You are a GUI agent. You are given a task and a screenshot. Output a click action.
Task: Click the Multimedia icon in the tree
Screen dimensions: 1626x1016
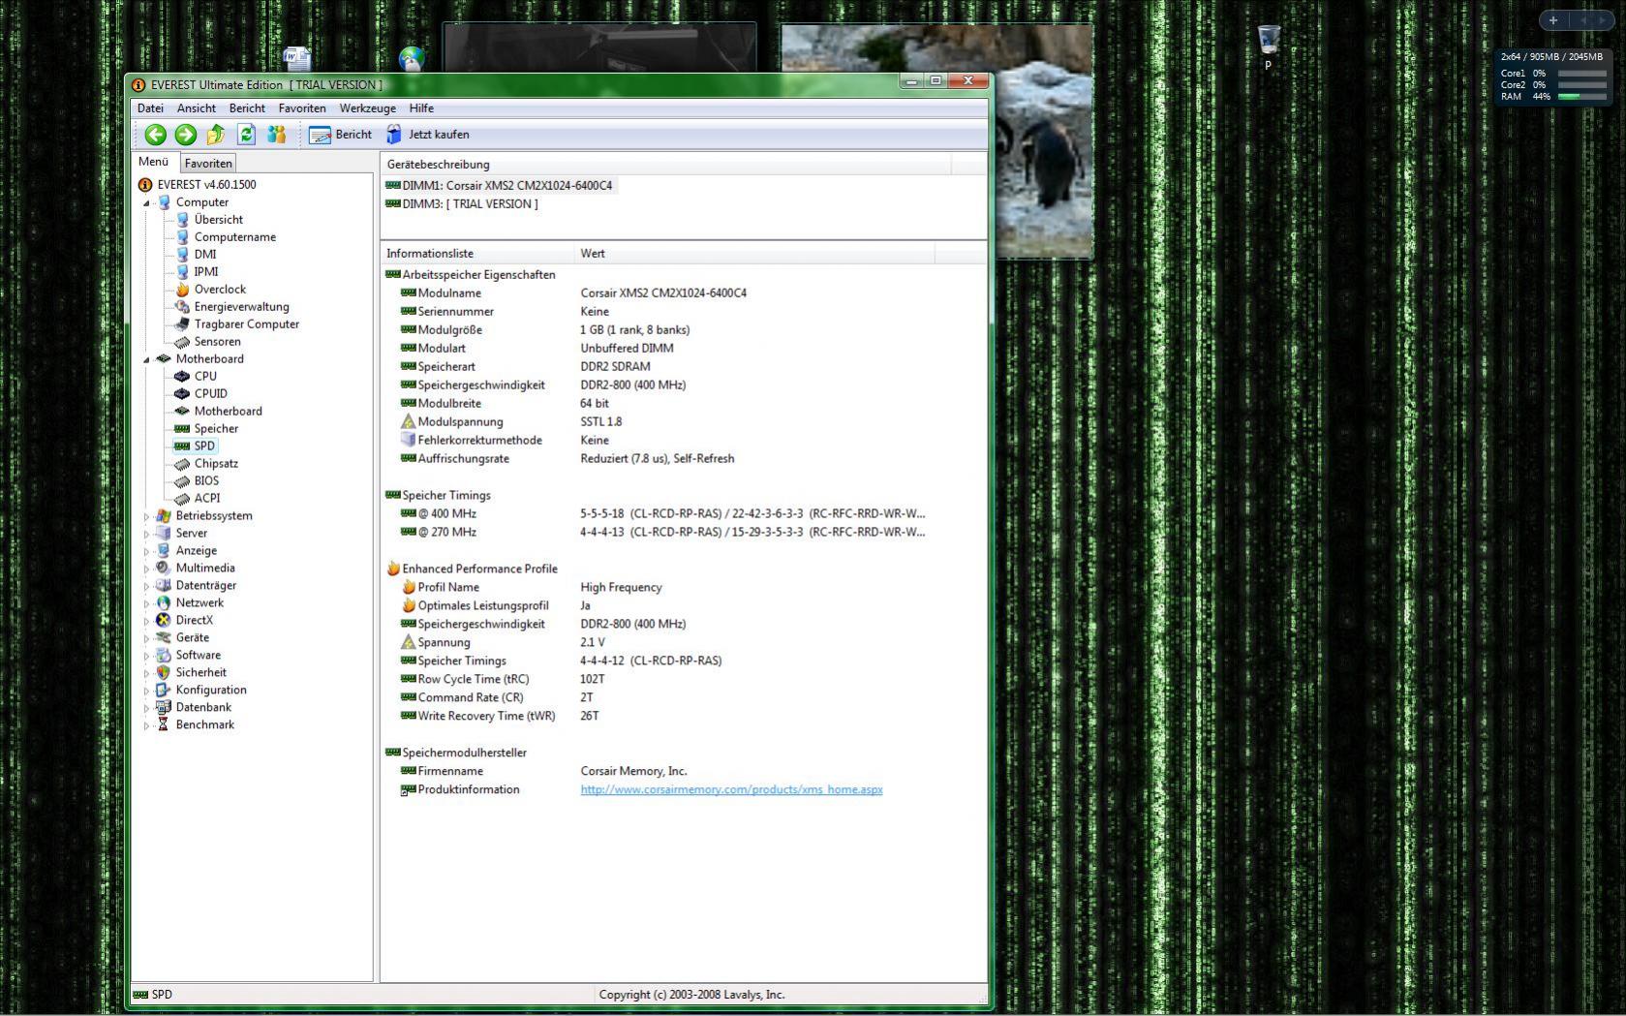coord(164,569)
